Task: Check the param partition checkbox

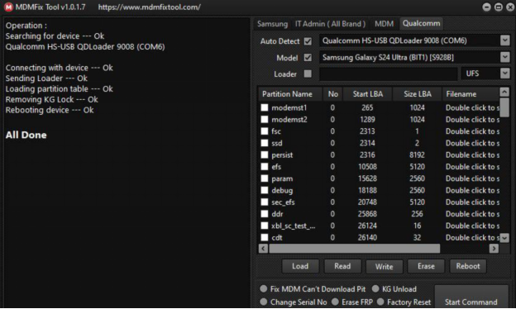Action: click(x=265, y=178)
